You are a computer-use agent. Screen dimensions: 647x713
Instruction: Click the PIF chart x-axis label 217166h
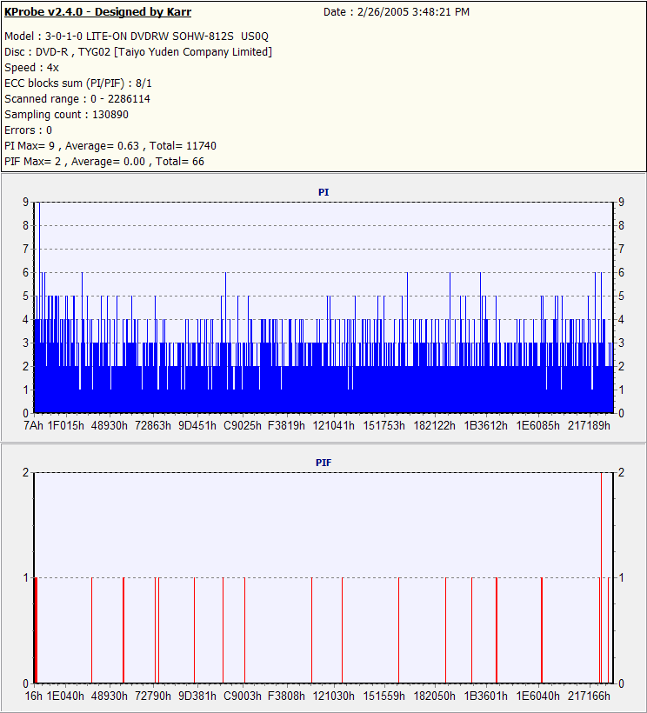click(x=589, y=696)
